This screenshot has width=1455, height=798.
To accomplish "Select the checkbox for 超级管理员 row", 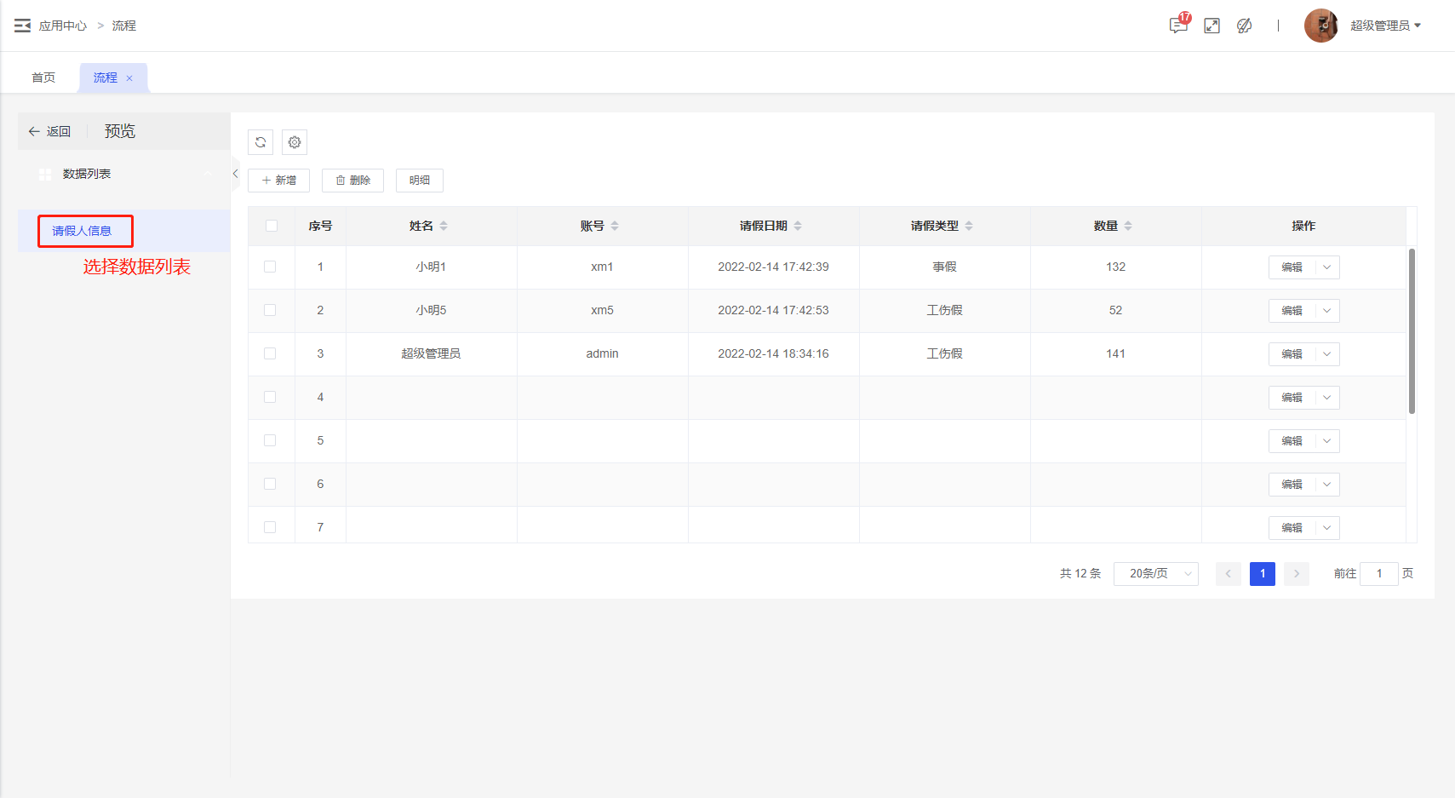I will point(270,353).
